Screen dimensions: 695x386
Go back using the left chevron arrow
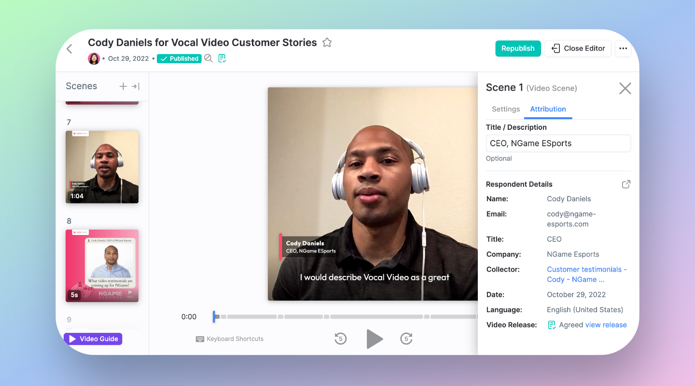(69, 49)
